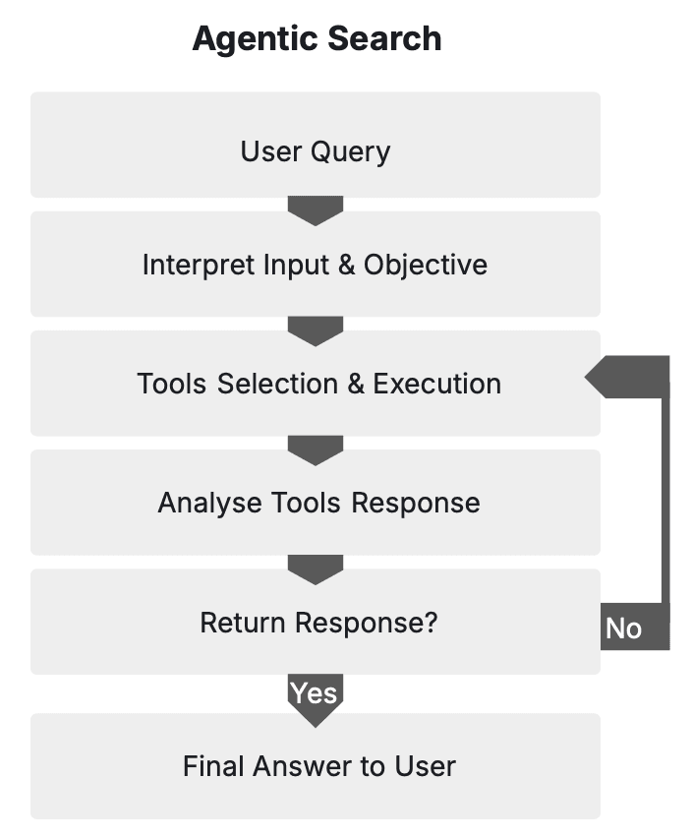Click the arrow below User Query box
692x838 pixels.
pos(315,209)
